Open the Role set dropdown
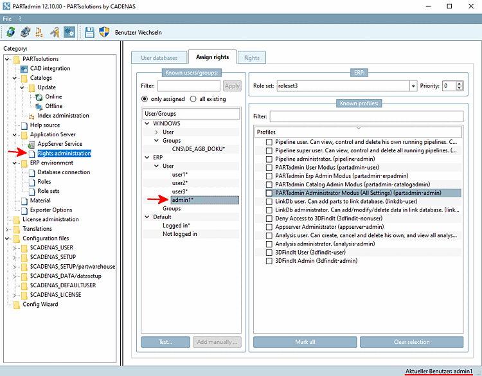This screenshot has width=482, height=376. [413, 86]
